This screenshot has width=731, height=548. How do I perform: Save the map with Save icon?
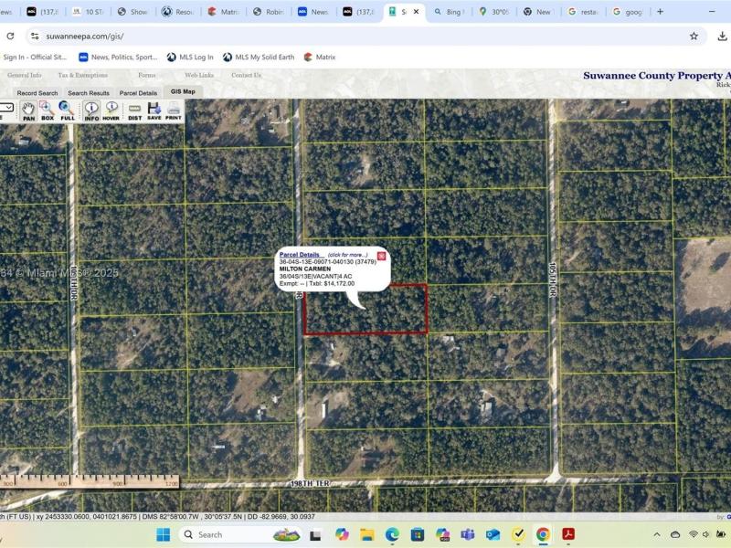(x=154, y=111)
